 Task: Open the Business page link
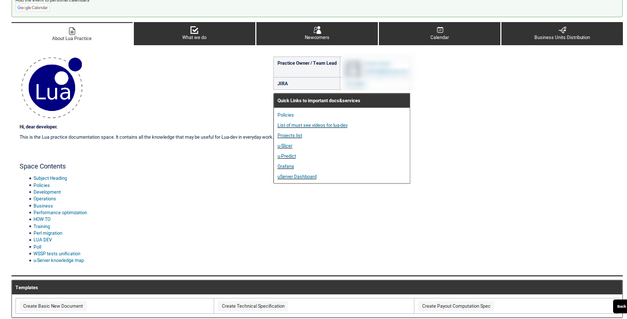pos(43,206)
